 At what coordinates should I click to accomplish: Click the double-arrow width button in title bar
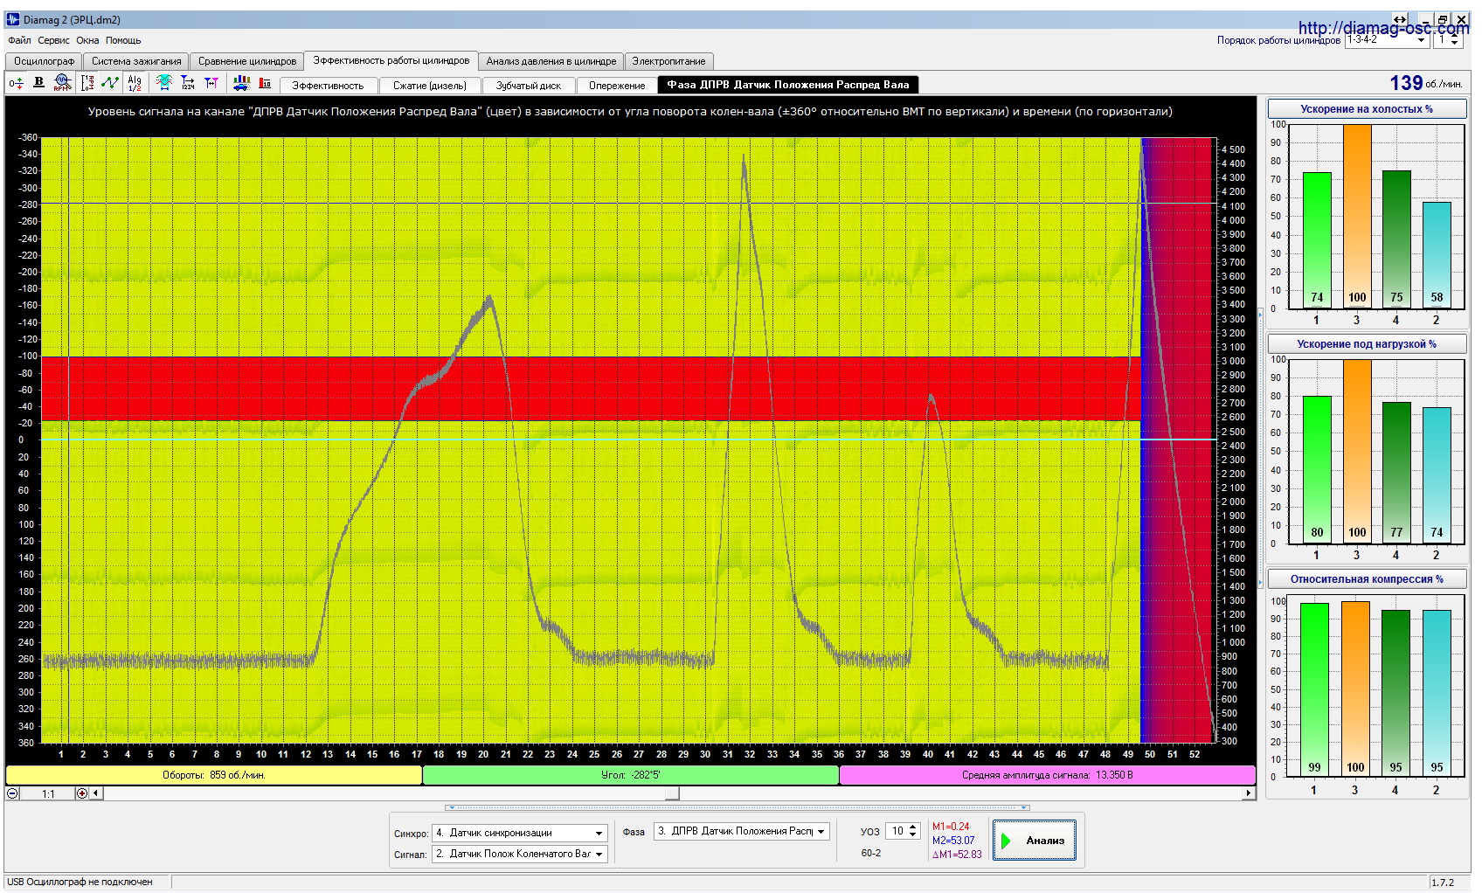(1400, 19)
